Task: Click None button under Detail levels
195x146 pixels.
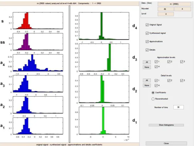Action: 147,85
